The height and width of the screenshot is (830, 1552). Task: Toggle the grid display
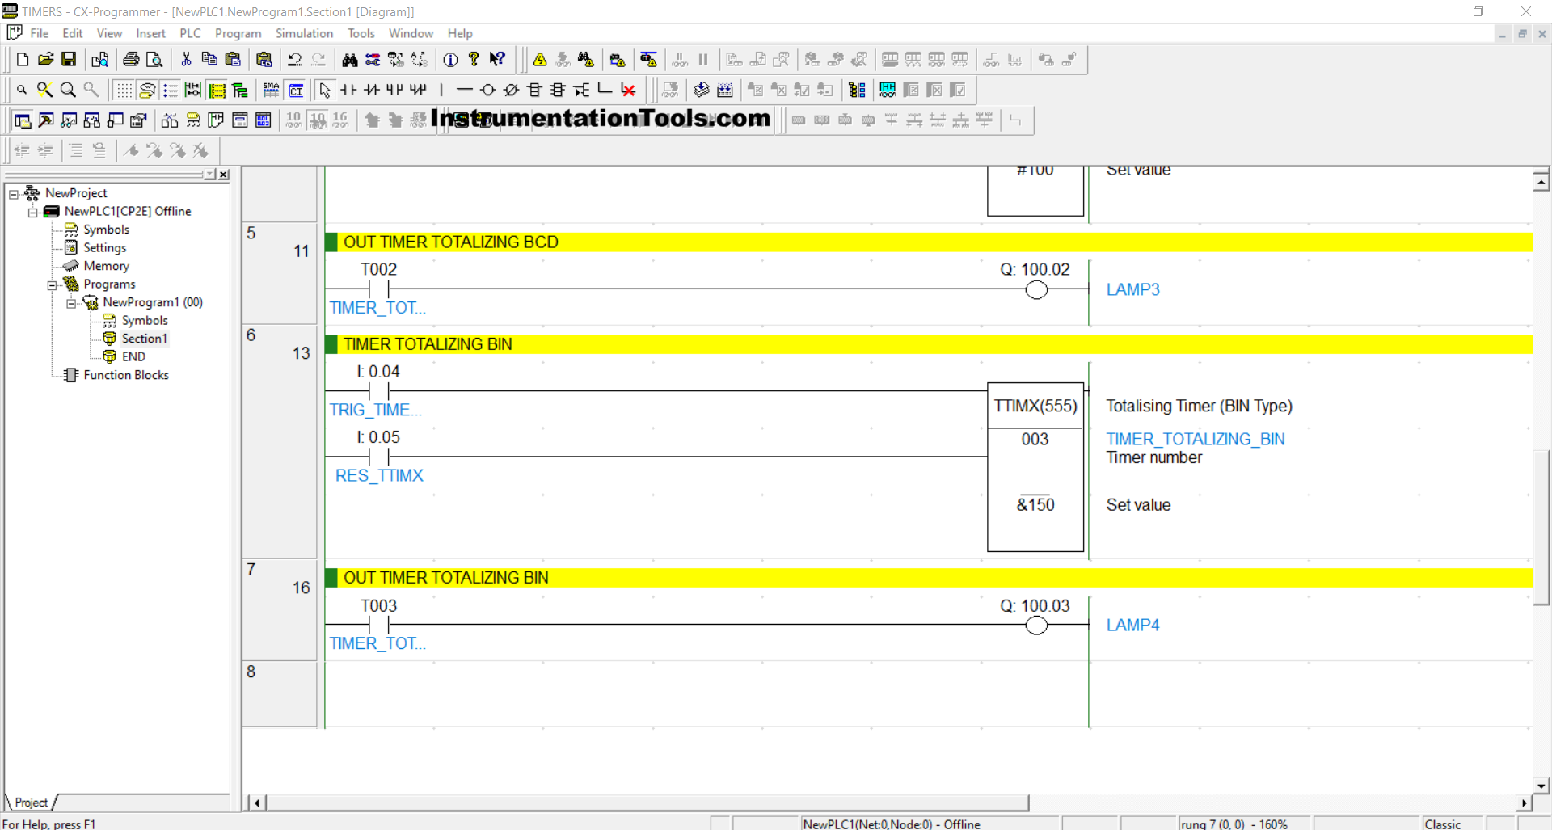124,90
